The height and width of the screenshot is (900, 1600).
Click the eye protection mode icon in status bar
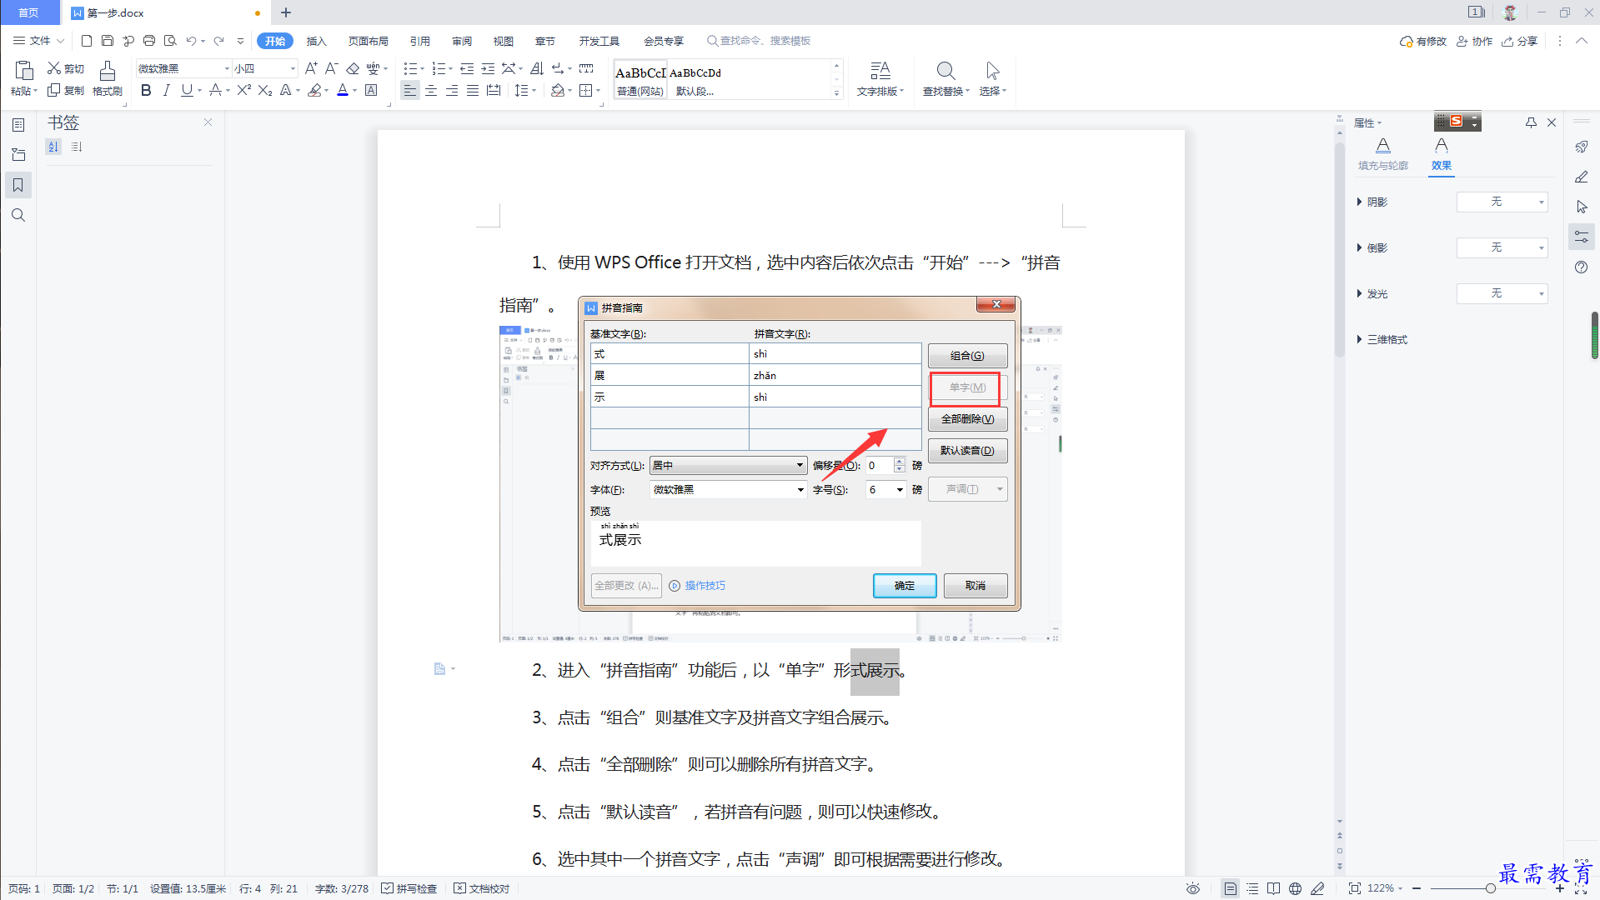point(1193,888)
